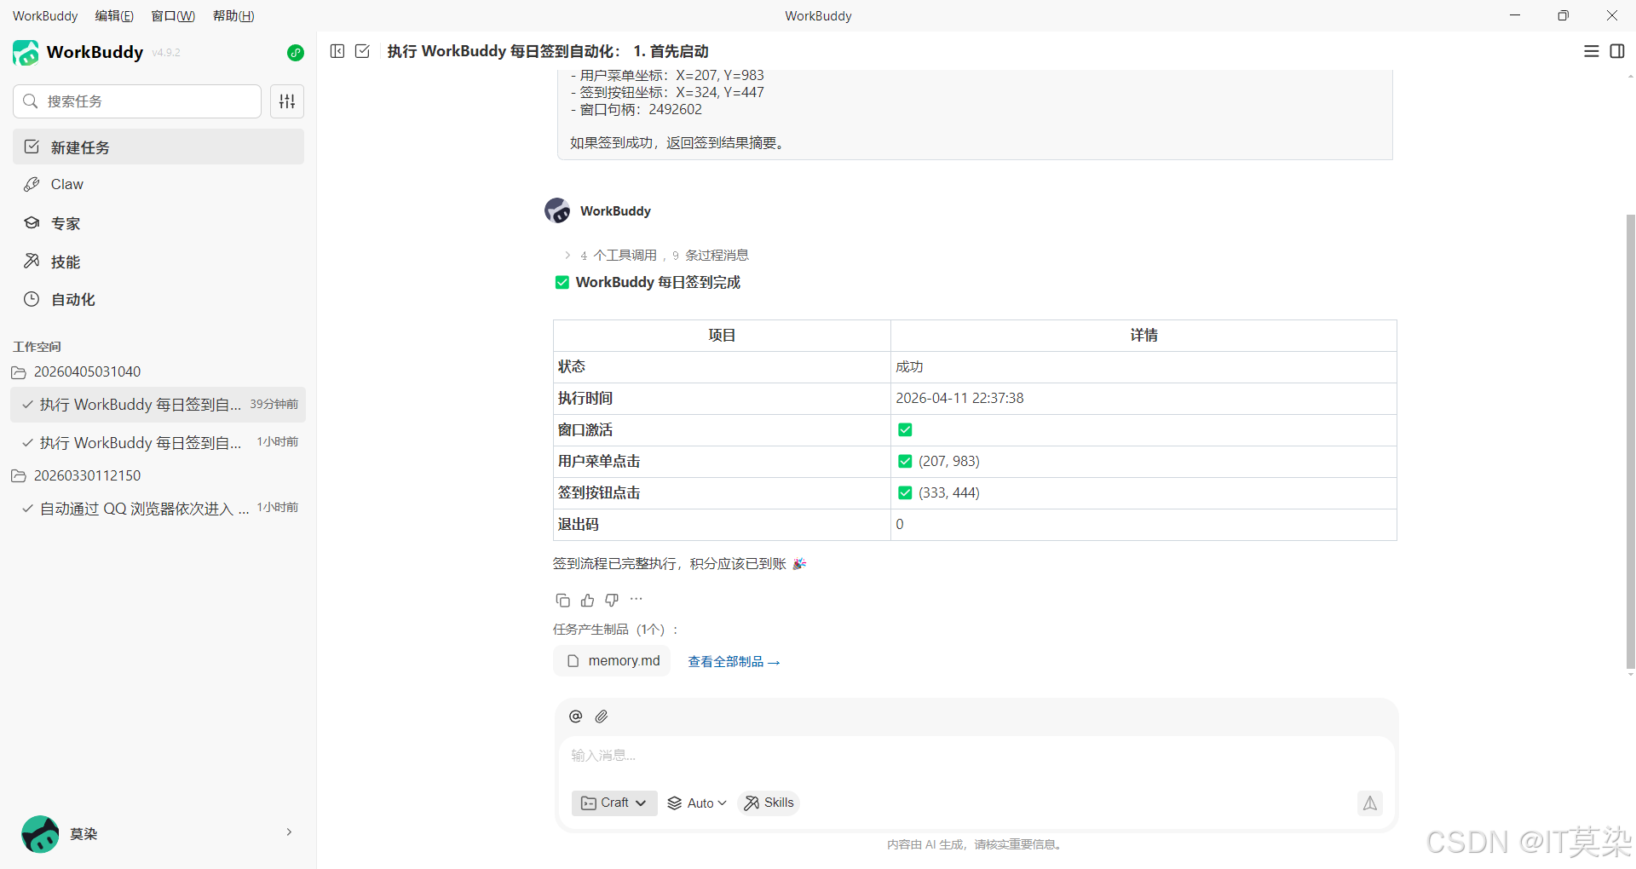Click the 用户菜单点击 row label
The height and width of the screenshot is (869, 1636).
tap(599, 462)
